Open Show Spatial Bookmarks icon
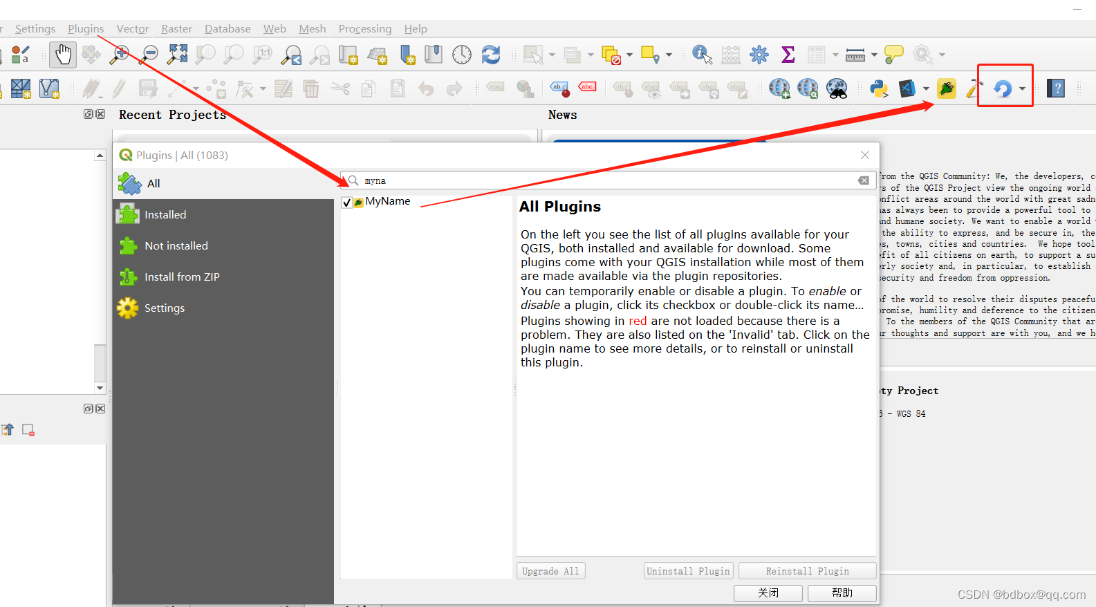 tap(434, 55)
